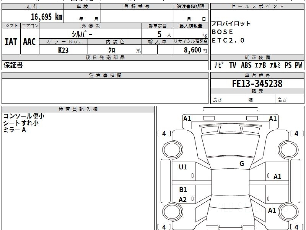Click the IAT shift type value
The height and width of the screenshot is (230, 306).
pyautogui.click(x=11, y=42)
